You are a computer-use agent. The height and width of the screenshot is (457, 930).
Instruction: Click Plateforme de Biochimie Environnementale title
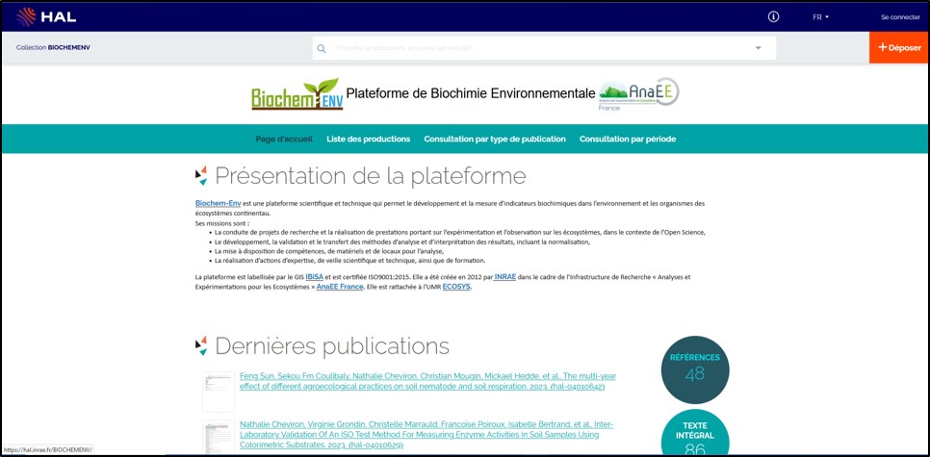[x=471, y=93]
